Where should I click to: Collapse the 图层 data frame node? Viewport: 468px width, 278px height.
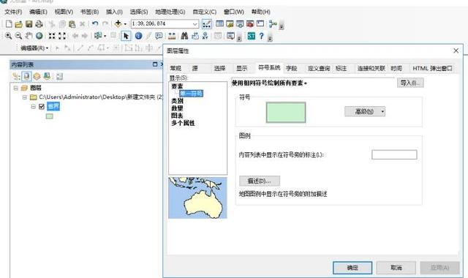coord(16,88)
